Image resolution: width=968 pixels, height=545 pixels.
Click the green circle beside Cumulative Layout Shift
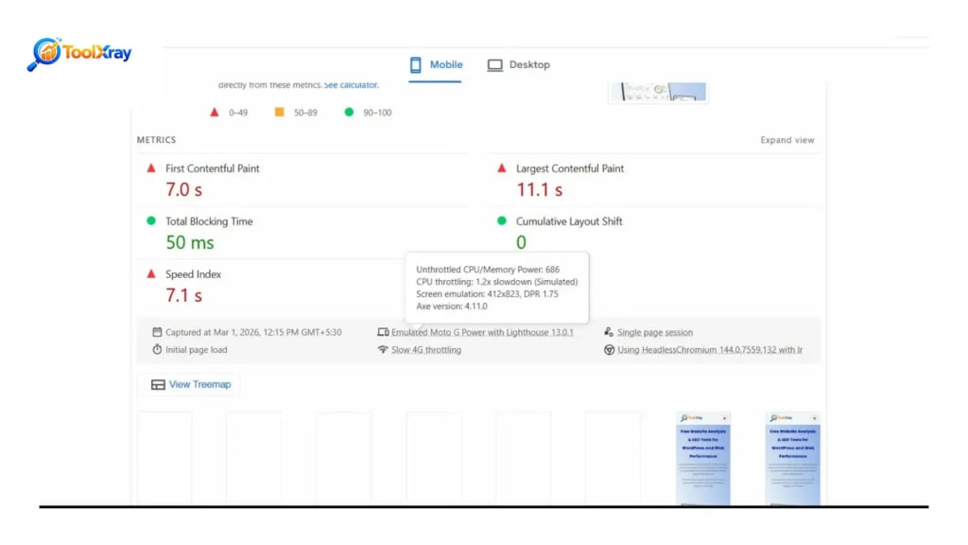pos(502,220)
